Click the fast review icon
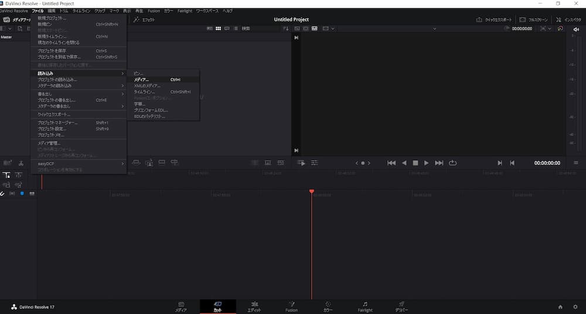Viewport: 586px width, 314px height. (301, 163)
